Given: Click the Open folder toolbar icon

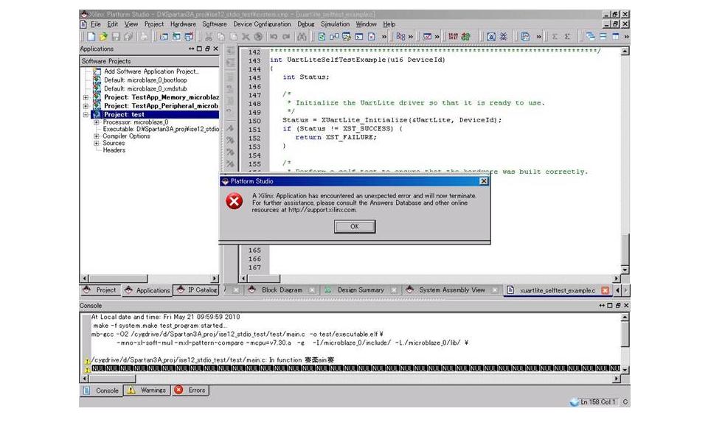Looking at the screenshot, I should click(x=103, y=36).
